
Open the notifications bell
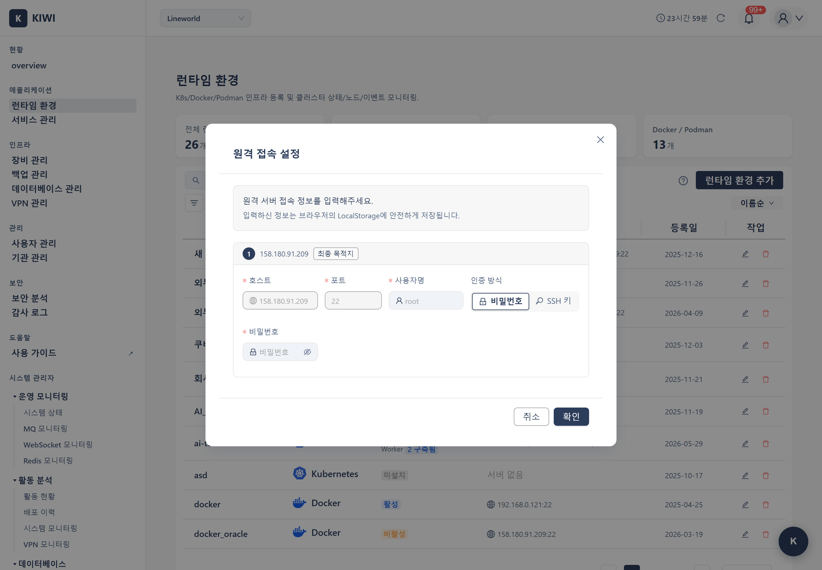[749, 18]
